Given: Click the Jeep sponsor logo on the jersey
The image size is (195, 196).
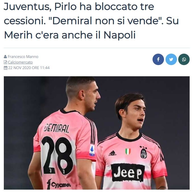Looking at the screenshot, I should (128, 172).
